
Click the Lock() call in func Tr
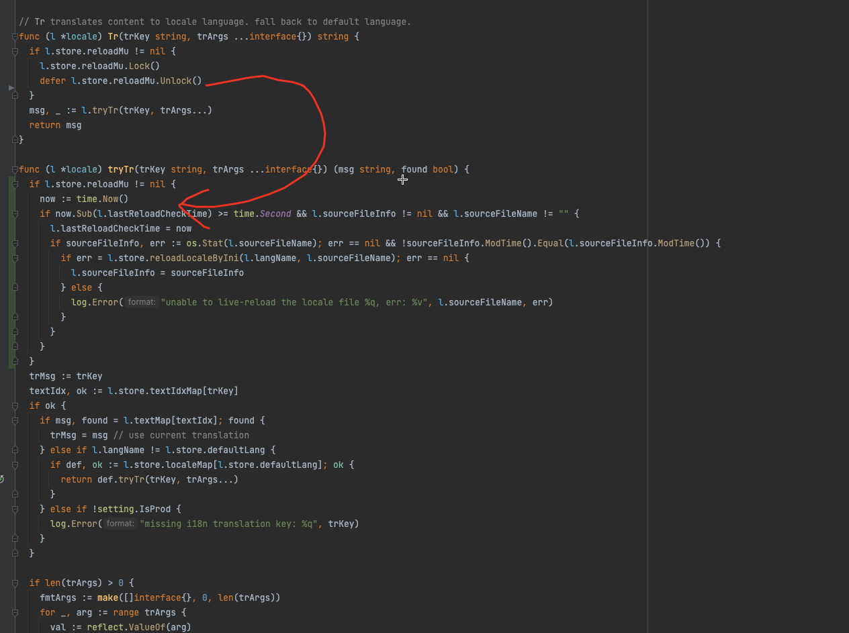coord(144,66)
